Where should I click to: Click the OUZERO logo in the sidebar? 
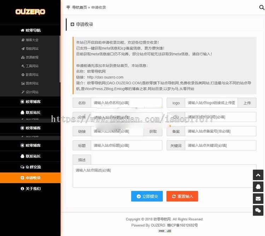point(30,12)
